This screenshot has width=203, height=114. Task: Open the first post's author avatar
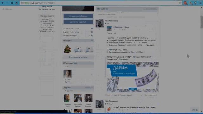(x=100, y=23)
